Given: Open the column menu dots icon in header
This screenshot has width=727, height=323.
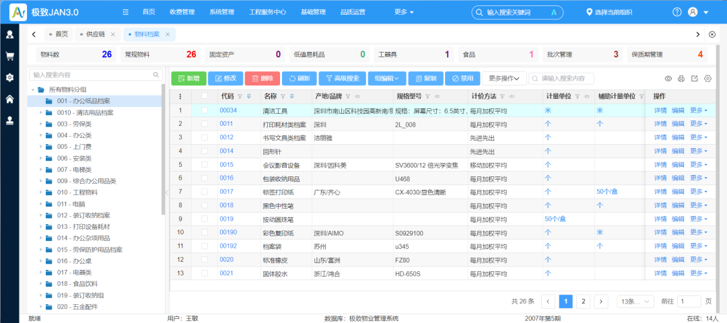Looking at the screenshot, I should click(180, 96).
